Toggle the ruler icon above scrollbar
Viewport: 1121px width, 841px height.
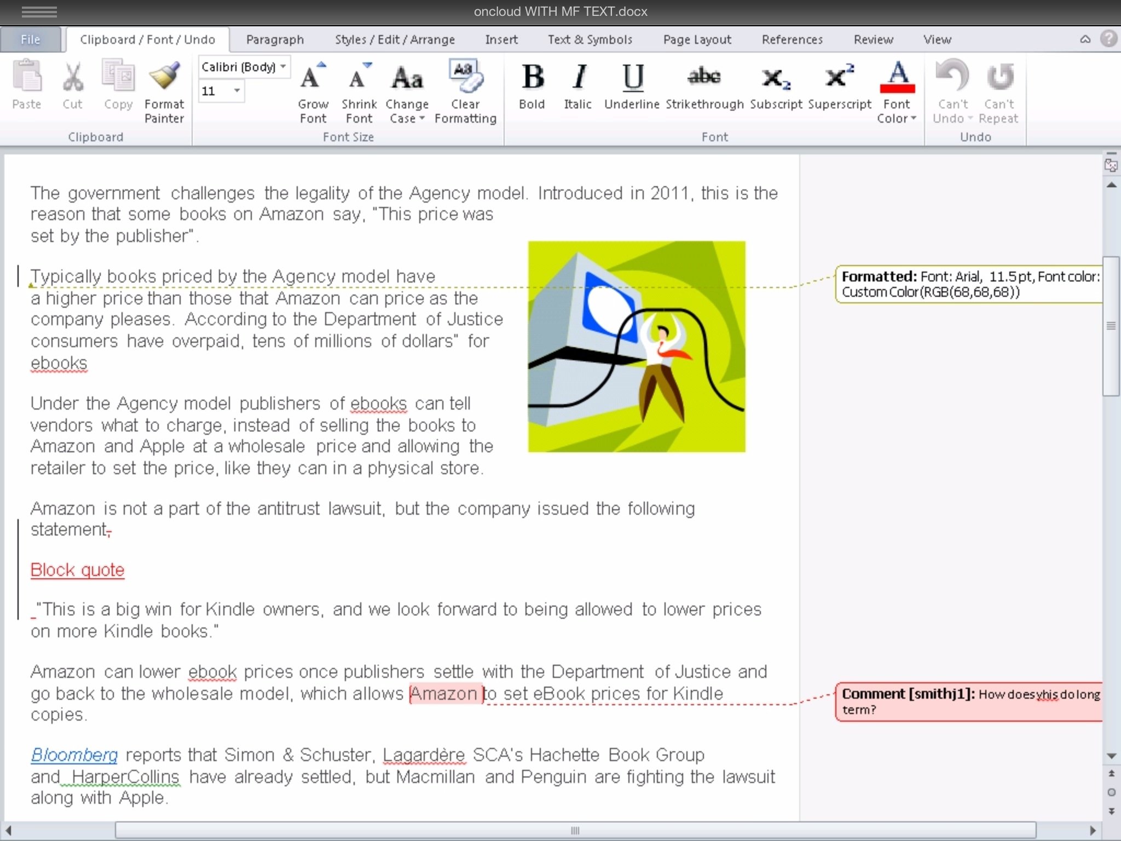tap(1111, 165)
